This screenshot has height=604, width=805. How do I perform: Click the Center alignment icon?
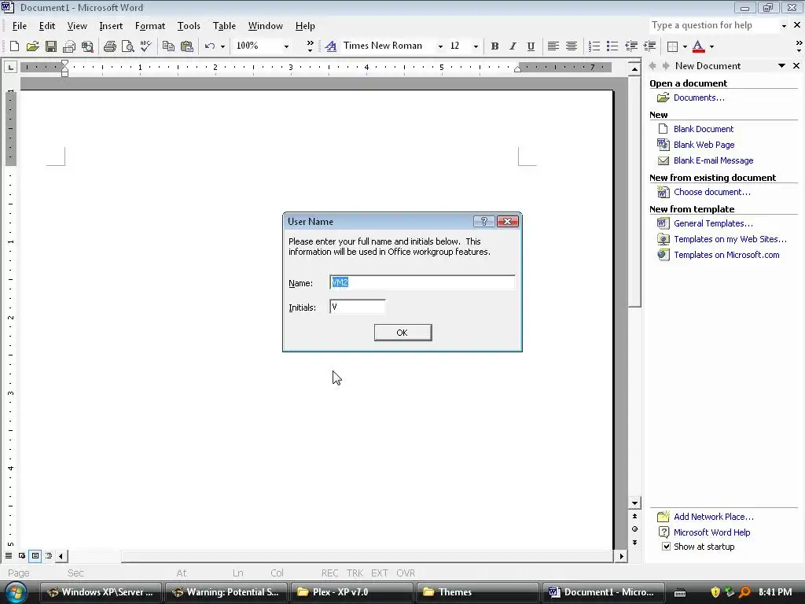[x=572, y=46]
